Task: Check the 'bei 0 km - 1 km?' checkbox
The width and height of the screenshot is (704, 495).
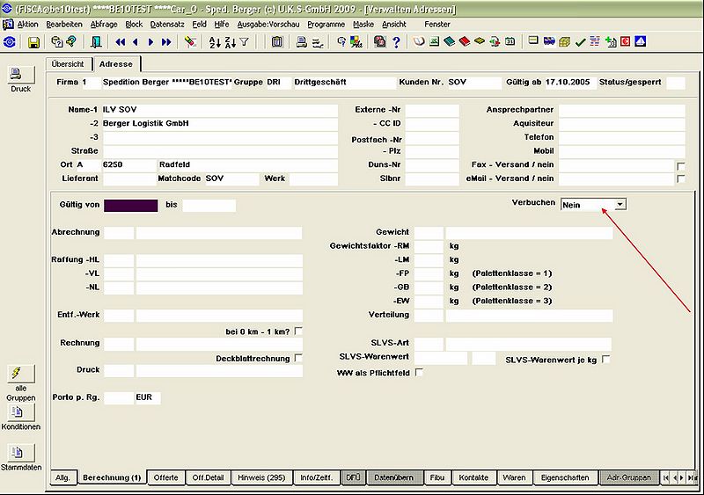Action: tap(298, 331)
